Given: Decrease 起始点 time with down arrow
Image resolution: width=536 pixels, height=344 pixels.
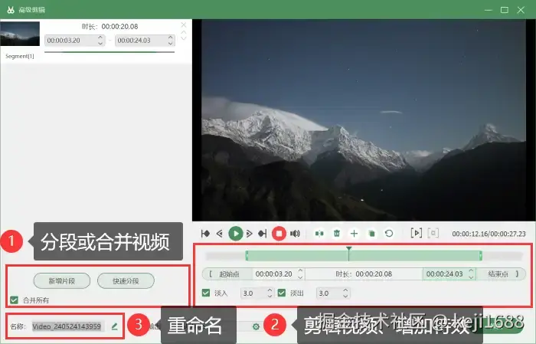Looking at the screenshot, I should point(300,277).
